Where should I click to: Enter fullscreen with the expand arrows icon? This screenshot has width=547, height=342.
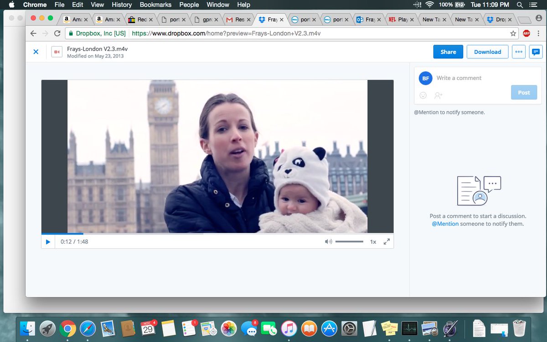click(x=387, y=241)
